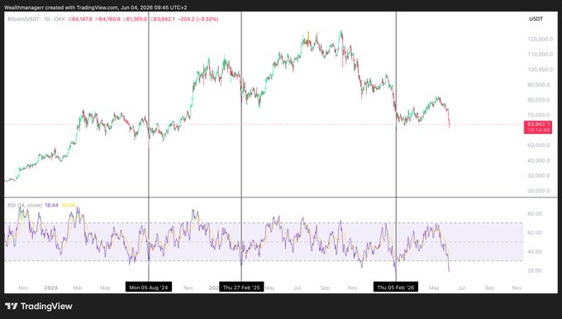The width and height of the screenshot is (562, 319).
Task: Click the May label right after Mar
Action: pyautogui.click(x=105, y=288)
